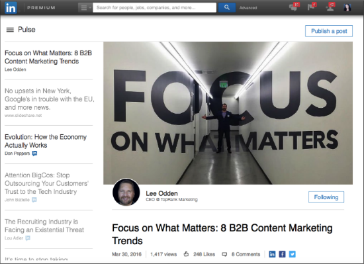
Task: Click Lee Odden's round profile photo
Action: coord(126,193)
